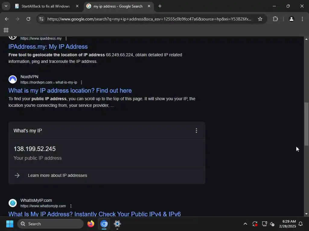The height and width of the screenshot is (231, 309).
Task: Open a new browser tab
Action: tap(160, 6)
